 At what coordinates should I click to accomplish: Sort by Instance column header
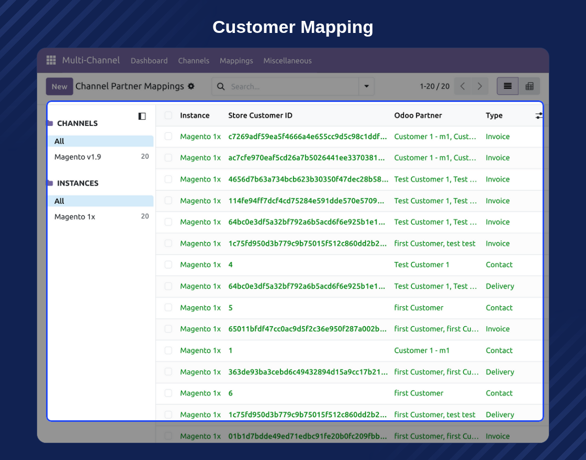pos(195,116)
